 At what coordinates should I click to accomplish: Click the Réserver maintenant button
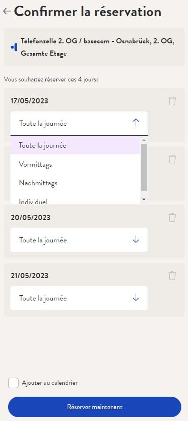[x=95, y=407]
